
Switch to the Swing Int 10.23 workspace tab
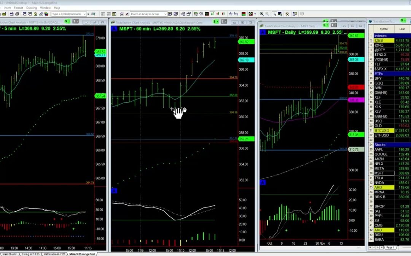30,254
